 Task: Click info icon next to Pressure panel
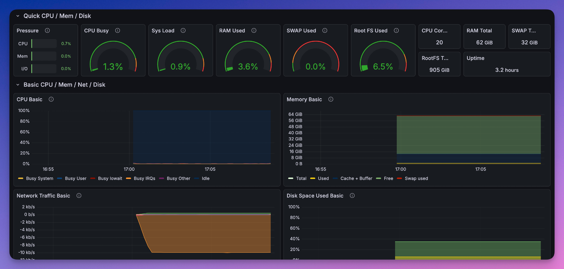point(47,30)
